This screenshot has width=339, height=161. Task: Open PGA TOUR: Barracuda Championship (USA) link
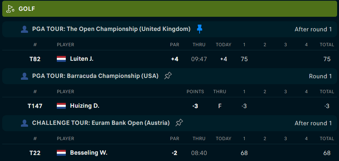coord(95,76)
